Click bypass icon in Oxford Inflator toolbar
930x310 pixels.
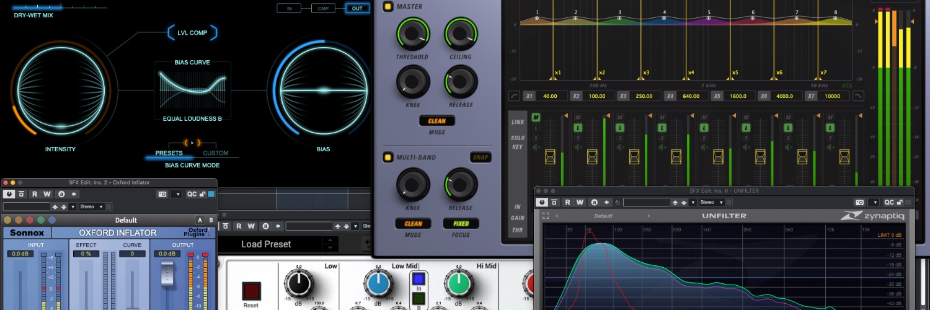[21, 194]
